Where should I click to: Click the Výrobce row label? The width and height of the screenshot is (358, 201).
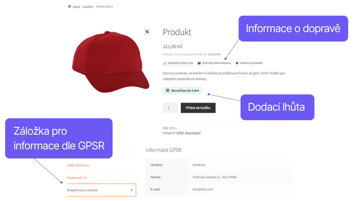point(156,165)
